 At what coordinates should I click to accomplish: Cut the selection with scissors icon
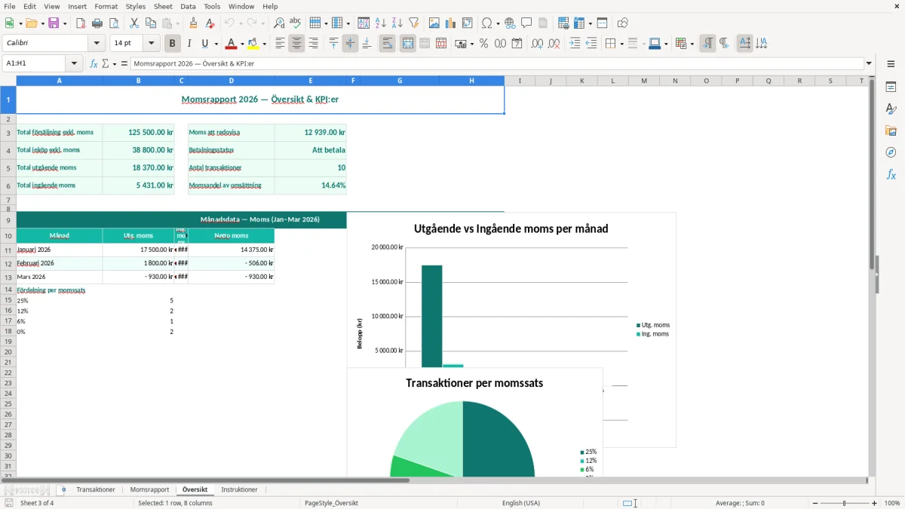134,23
